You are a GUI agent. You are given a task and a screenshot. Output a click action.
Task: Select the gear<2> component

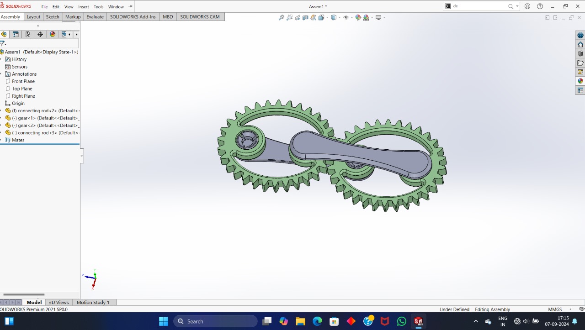[x=42, y=125]
